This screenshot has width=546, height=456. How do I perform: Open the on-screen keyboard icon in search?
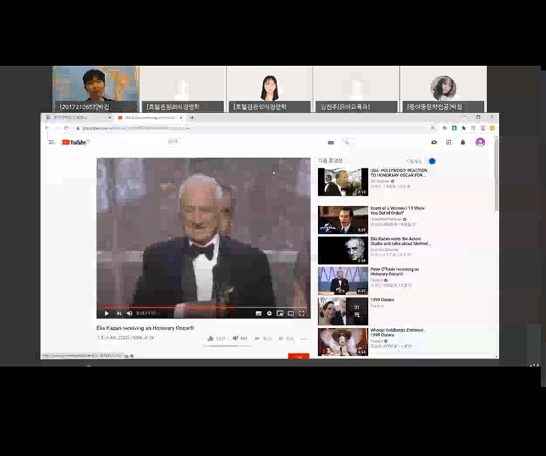(x=331, y=142)
